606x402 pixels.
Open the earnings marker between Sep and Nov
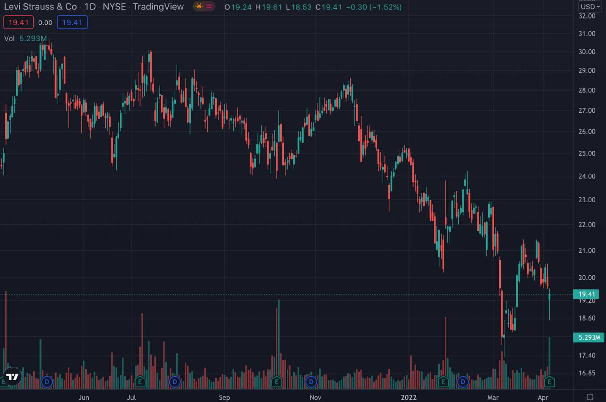[276, 382]
